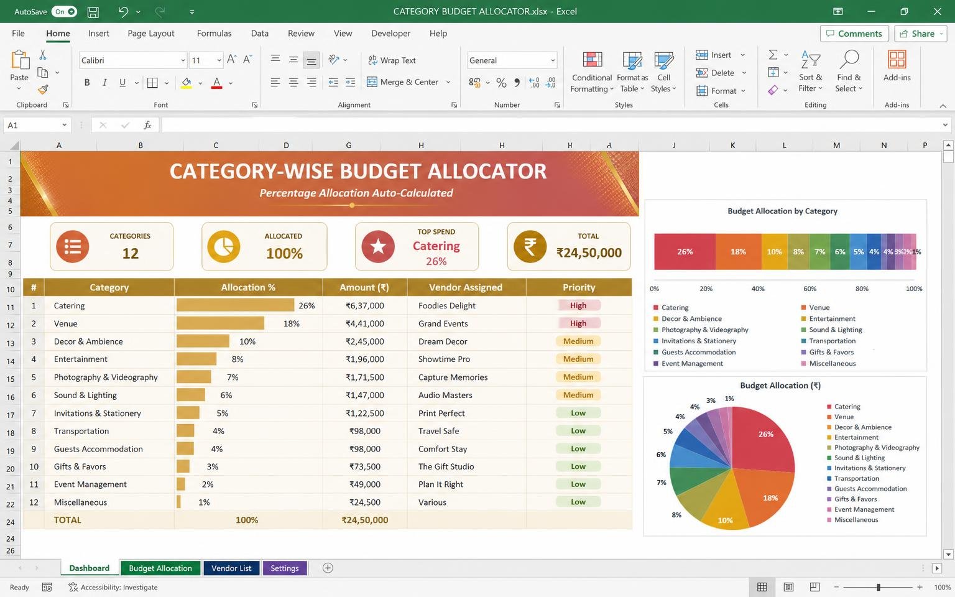Open Sort & Filter options

[811, 72]
